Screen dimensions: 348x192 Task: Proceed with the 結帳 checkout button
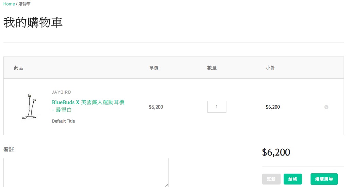[293, 179]
